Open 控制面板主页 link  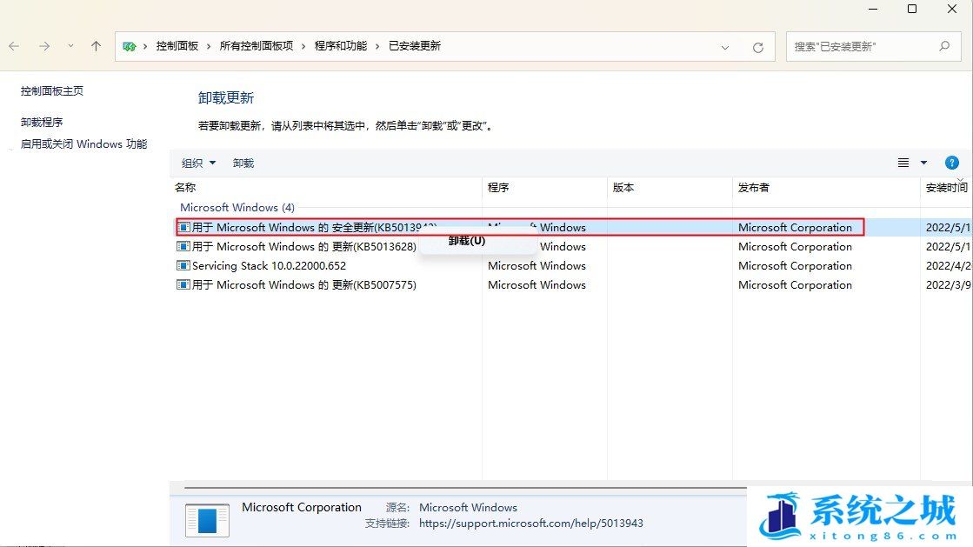[52, 90]
